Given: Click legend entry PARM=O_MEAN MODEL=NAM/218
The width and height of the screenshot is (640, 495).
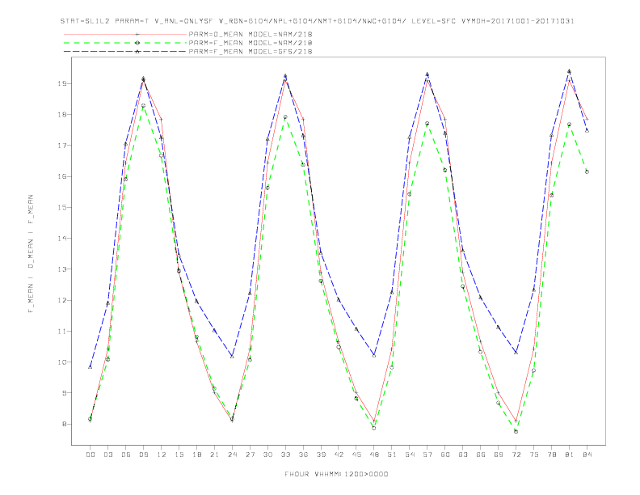Looking at the screenshot, I should tap(251, 34).
